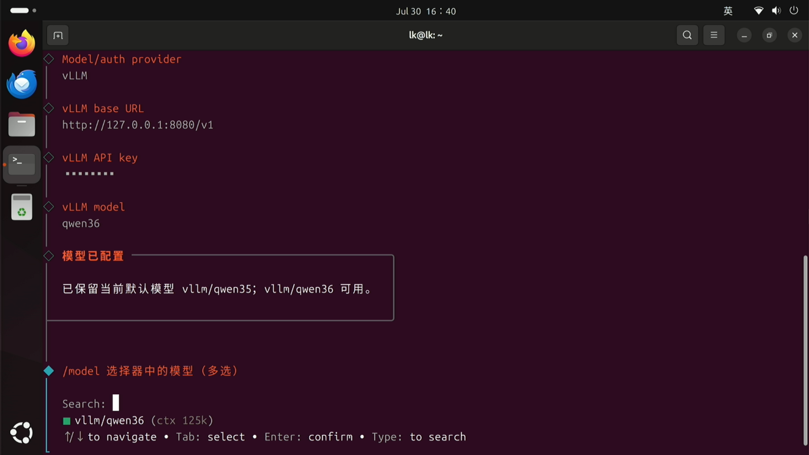Open the clock Jul 30 16:40
809x455 pixels.
point(426,11)
